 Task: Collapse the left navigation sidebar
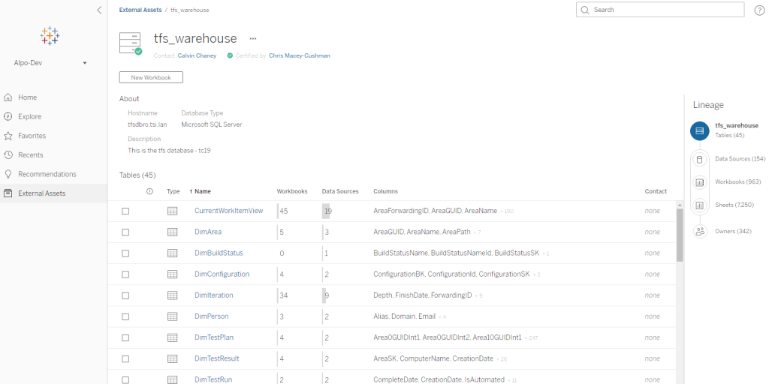99,10
